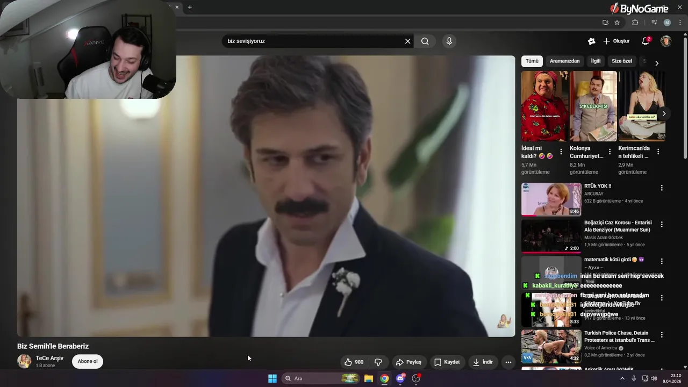The width and height of the screenshot is (688, 387).
Task: Open Kerimcan'dan tehlikeli short
Action: click(642, 106)
